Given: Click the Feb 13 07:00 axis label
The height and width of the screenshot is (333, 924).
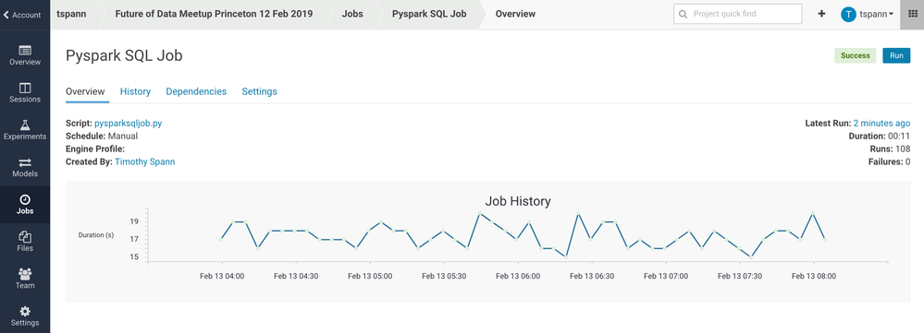Looking at the screenshot, I should click(666, 276).
